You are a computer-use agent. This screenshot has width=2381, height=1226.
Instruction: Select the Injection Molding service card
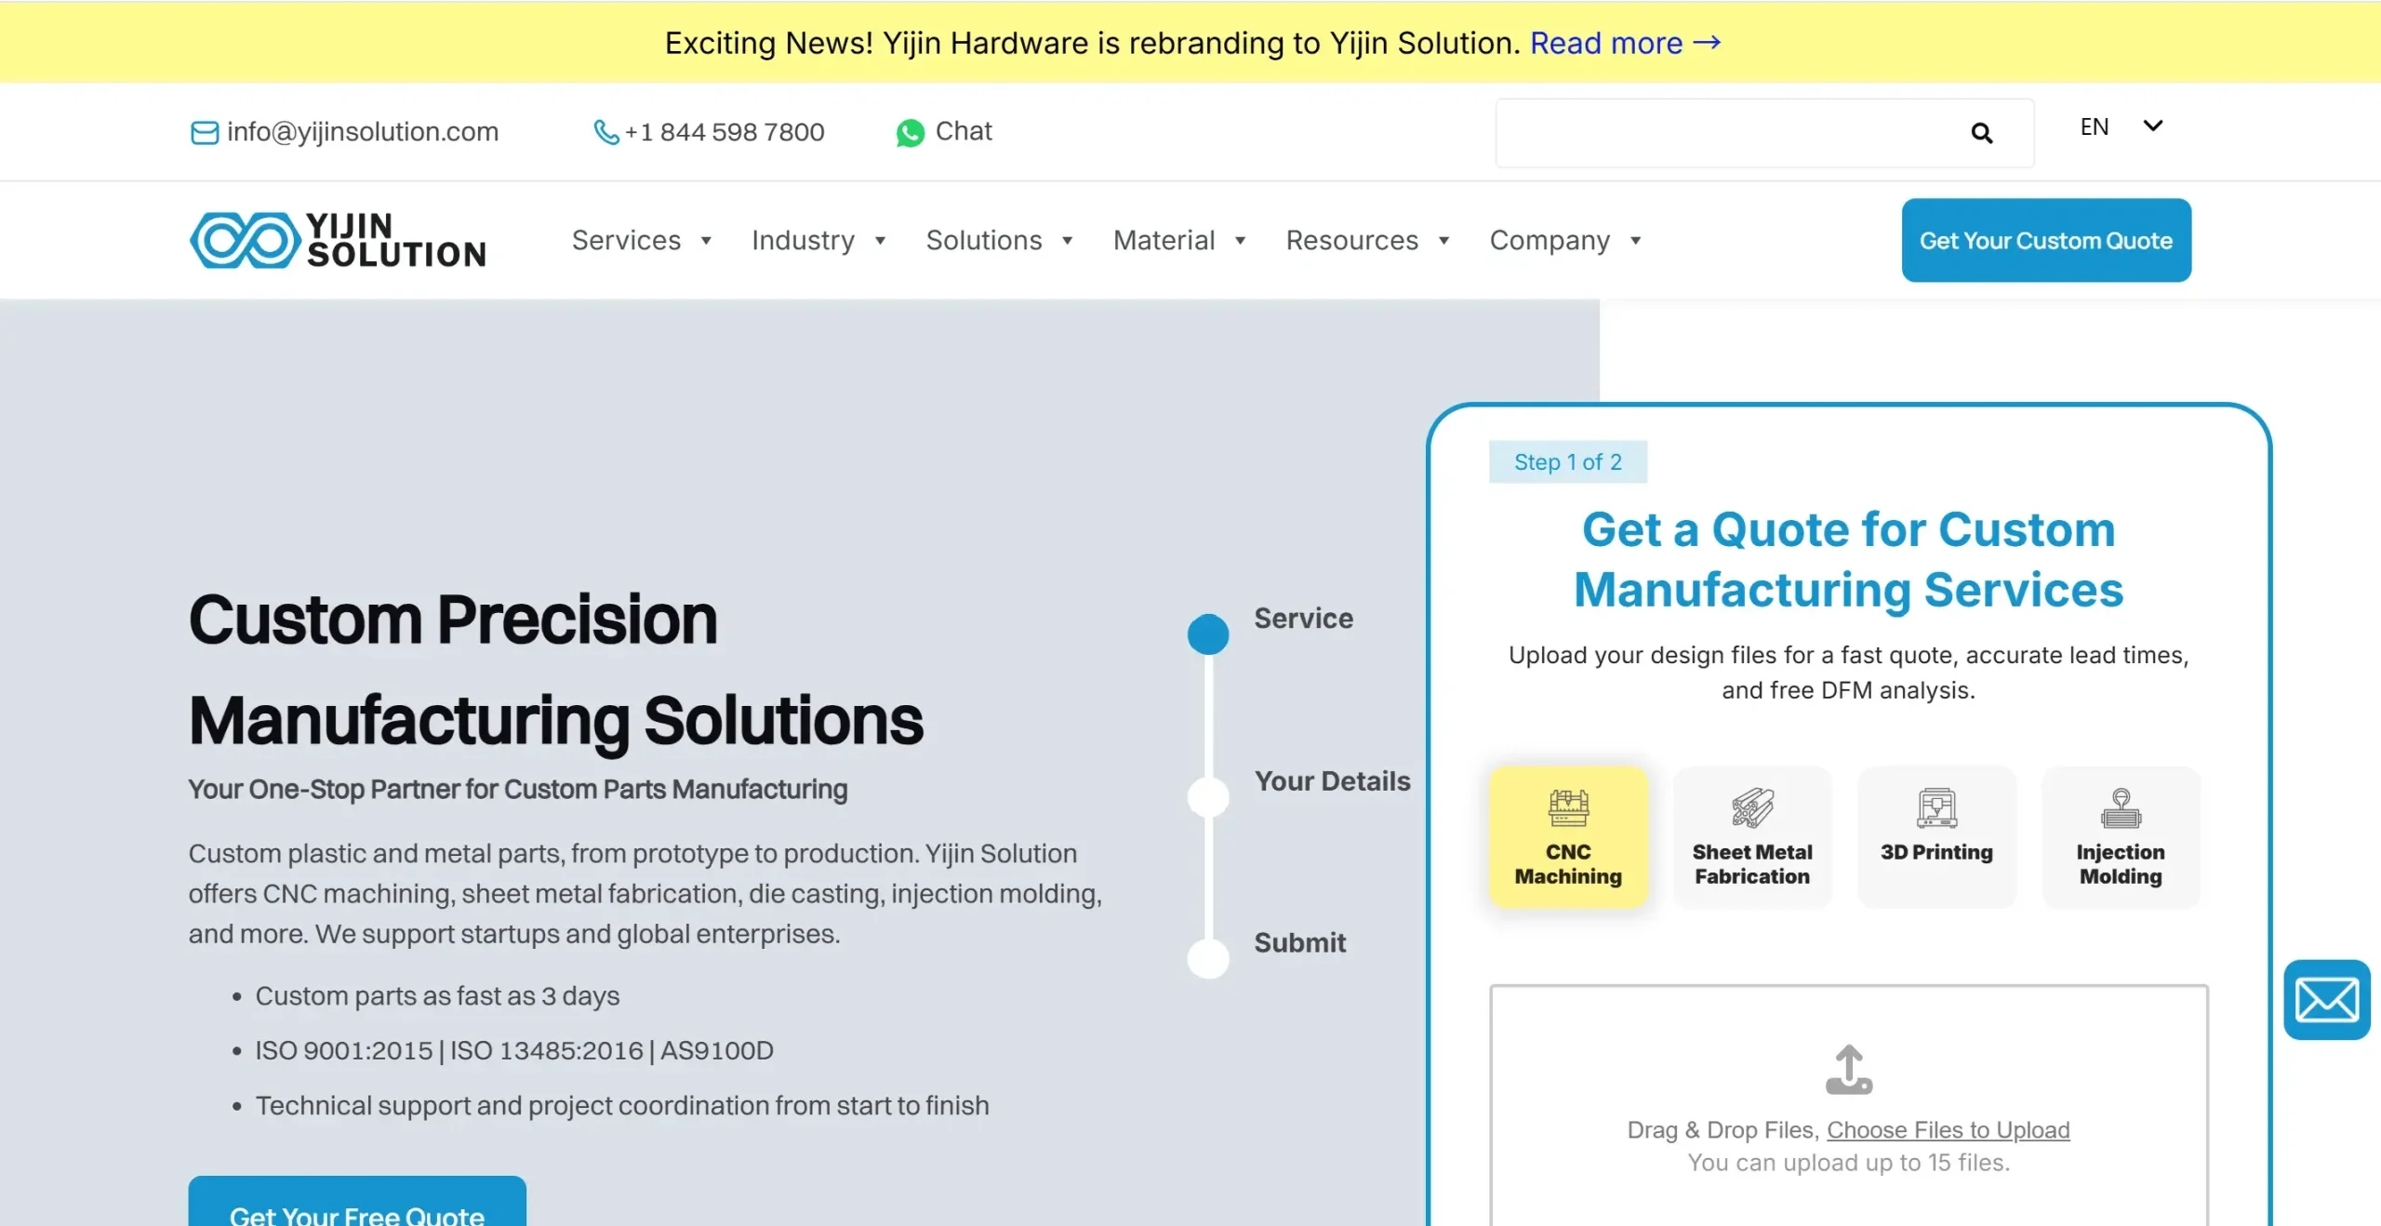(2121, 836)
